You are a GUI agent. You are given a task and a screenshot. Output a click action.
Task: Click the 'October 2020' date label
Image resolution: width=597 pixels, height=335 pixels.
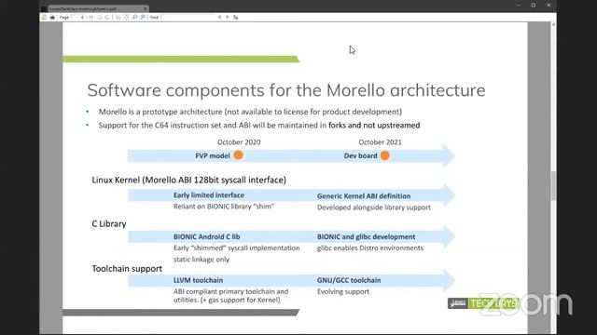point(239,142)
